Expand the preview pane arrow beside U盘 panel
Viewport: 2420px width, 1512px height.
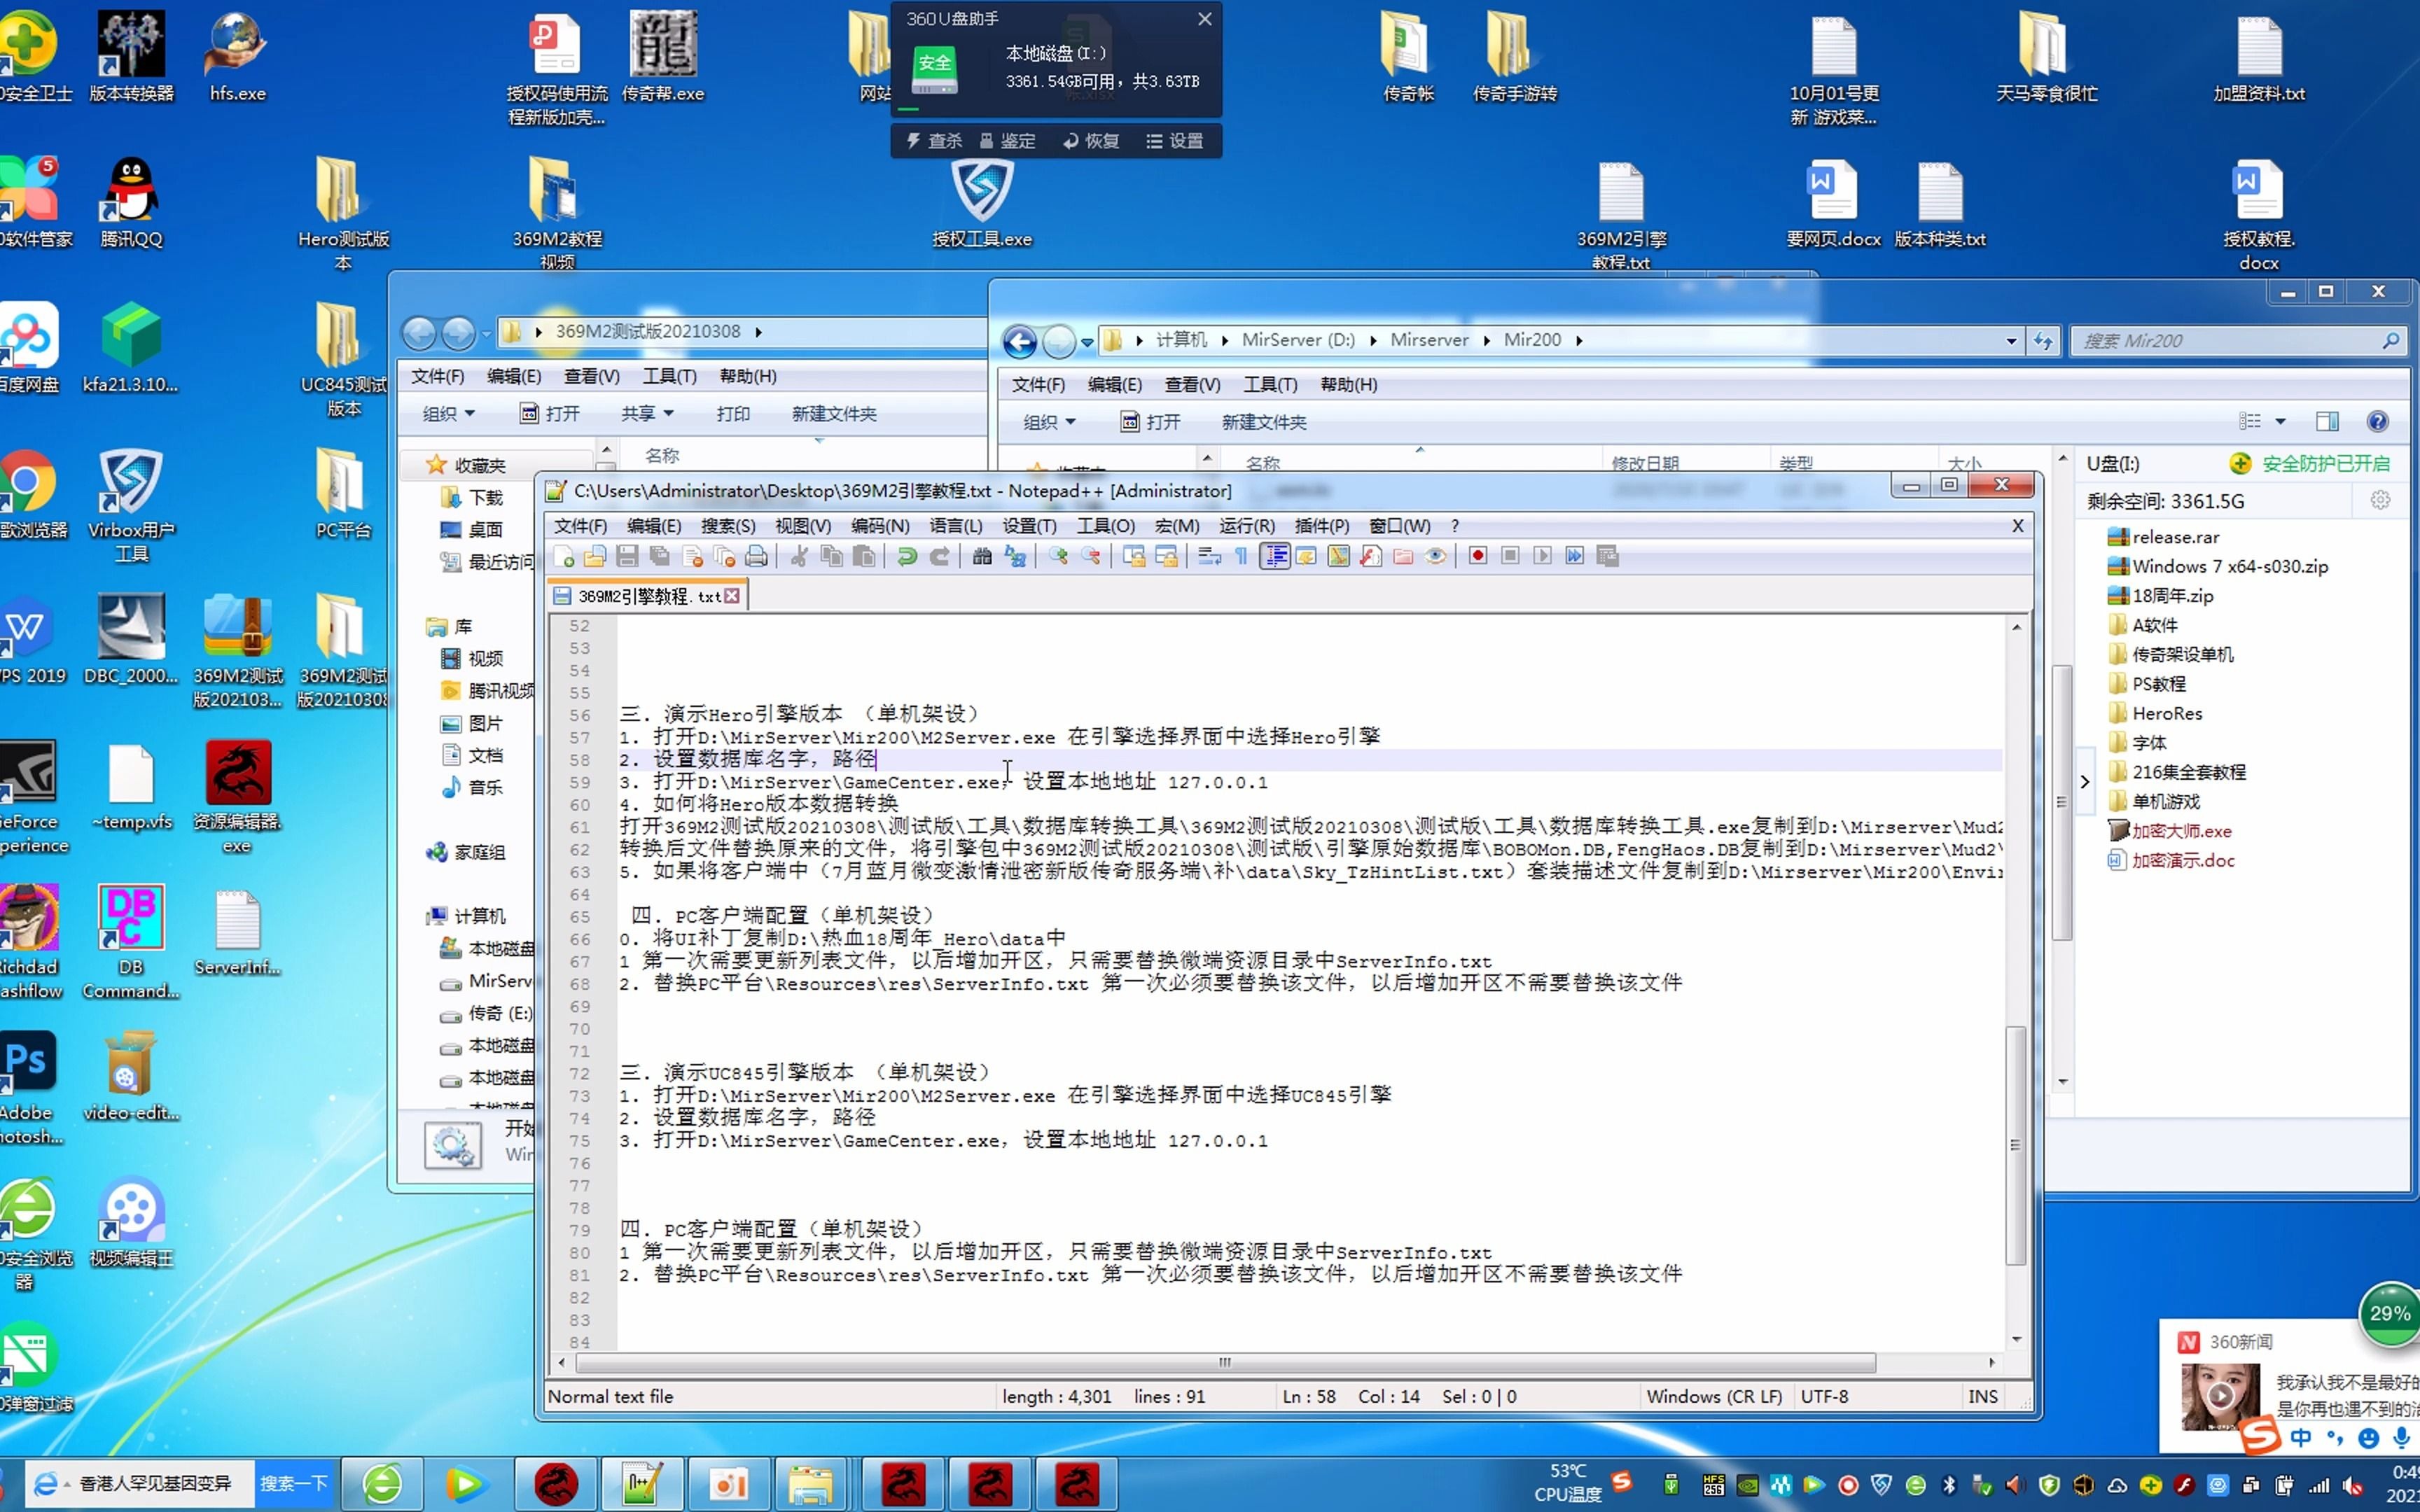click(x=2085, y=782)
